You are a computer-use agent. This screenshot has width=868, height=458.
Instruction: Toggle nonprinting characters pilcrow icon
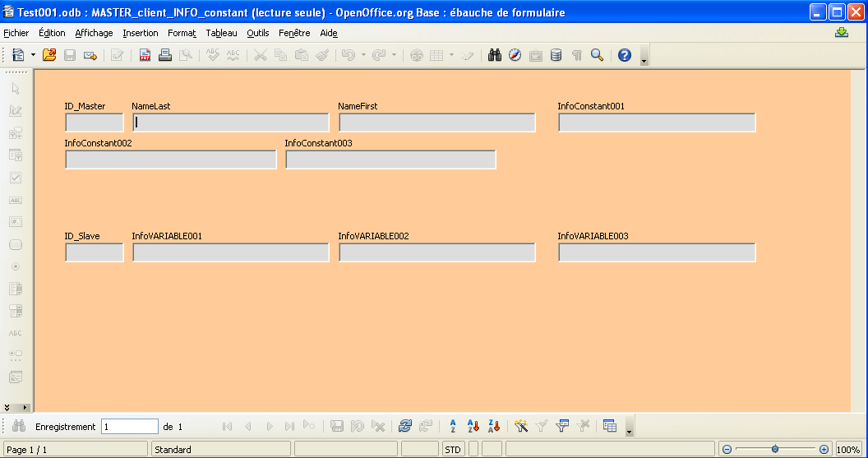click(x=577, y=55)
